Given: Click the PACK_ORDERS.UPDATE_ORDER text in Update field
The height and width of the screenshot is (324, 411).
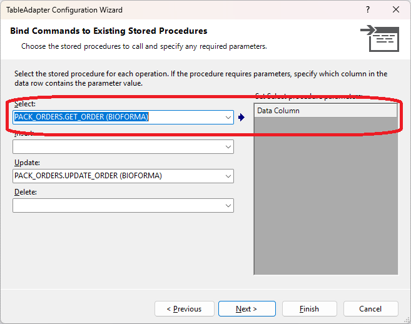Looking at the screenshot, I should click(x=88, y=176).
